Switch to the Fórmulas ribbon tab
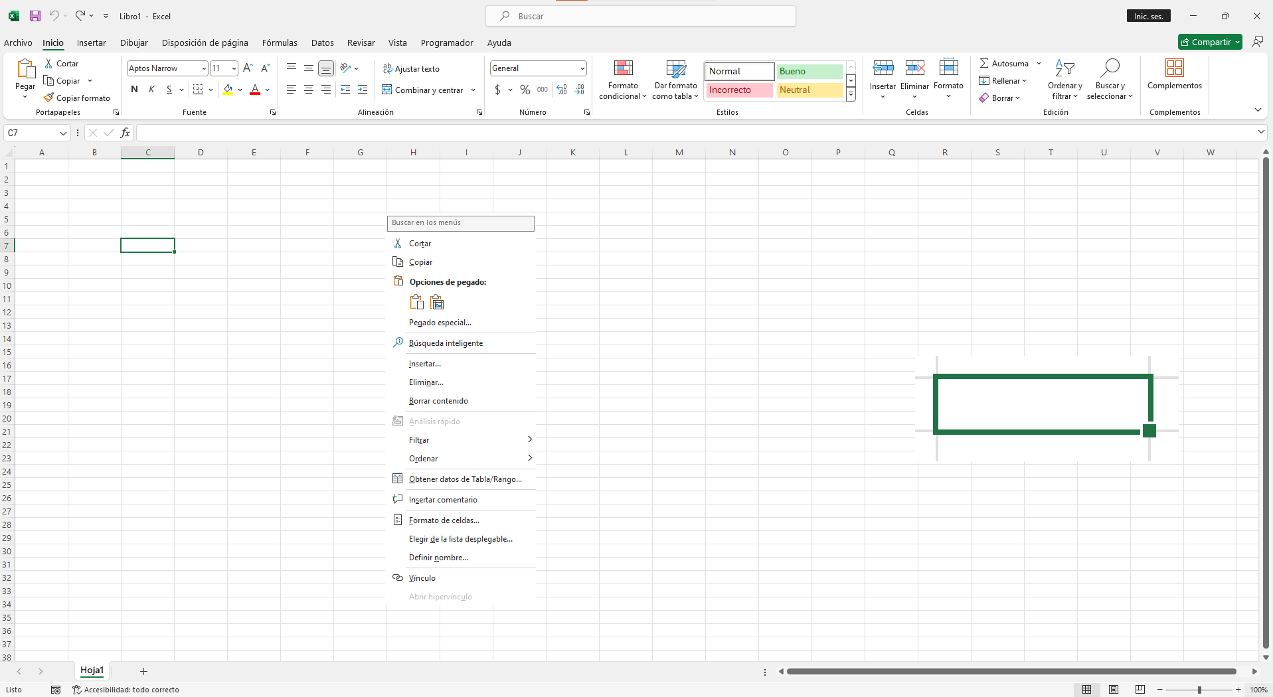 click(x=279, y=42)
